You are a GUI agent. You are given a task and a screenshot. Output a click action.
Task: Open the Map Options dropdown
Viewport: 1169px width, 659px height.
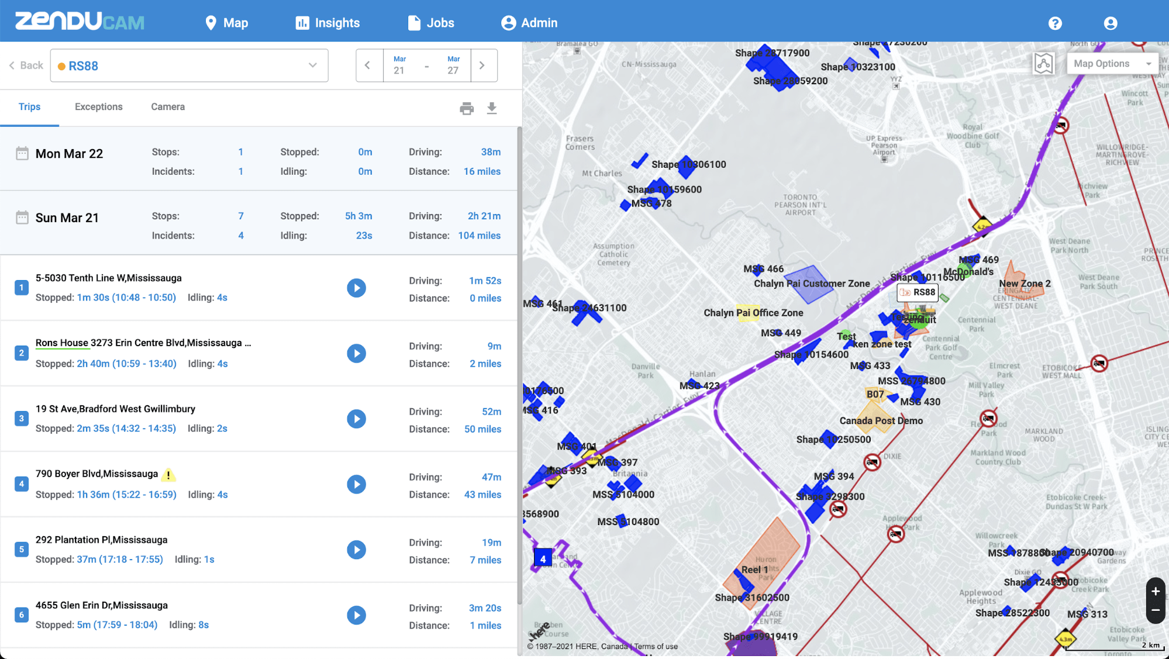1112,64
